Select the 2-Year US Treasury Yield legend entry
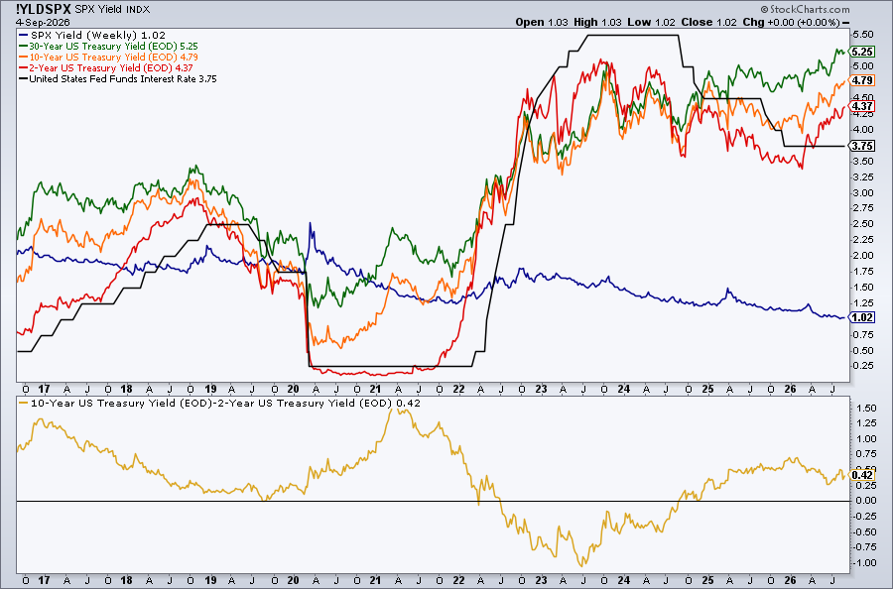The image size is (893, 589). coord(106,67)
